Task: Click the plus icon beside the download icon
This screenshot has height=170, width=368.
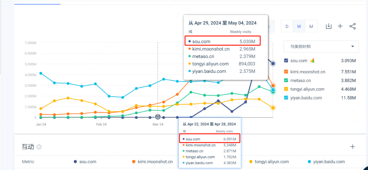Action: coord(340,26)
